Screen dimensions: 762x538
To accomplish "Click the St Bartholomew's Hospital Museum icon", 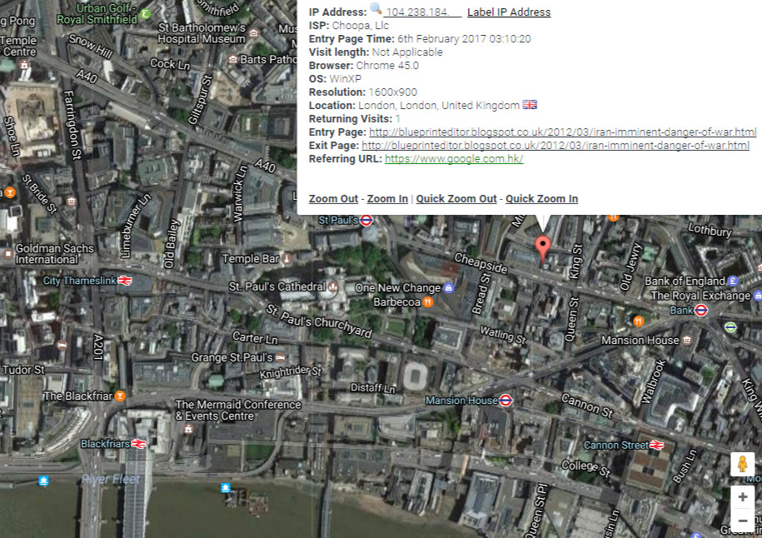I will click(x=253, y=33).
